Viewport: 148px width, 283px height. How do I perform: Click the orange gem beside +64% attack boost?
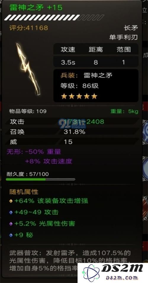11,201
